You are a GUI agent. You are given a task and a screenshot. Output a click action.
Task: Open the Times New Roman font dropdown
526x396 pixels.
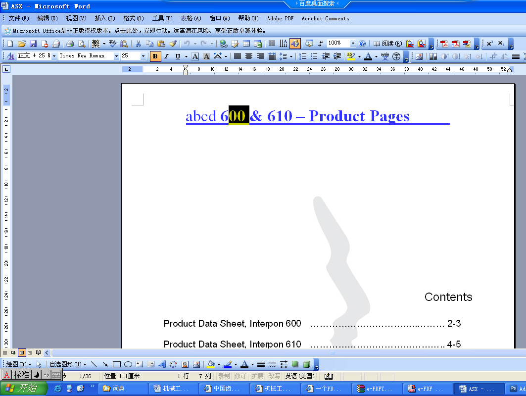click(116, 56)
